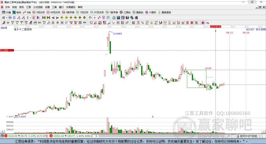
Task: Open the 窗口 menu
Action: pyautogui.click(x=61, y=7)
